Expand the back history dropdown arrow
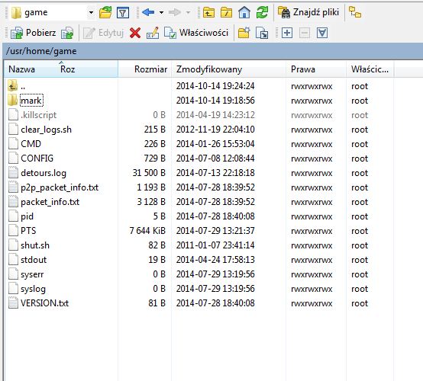 (161, 12)
